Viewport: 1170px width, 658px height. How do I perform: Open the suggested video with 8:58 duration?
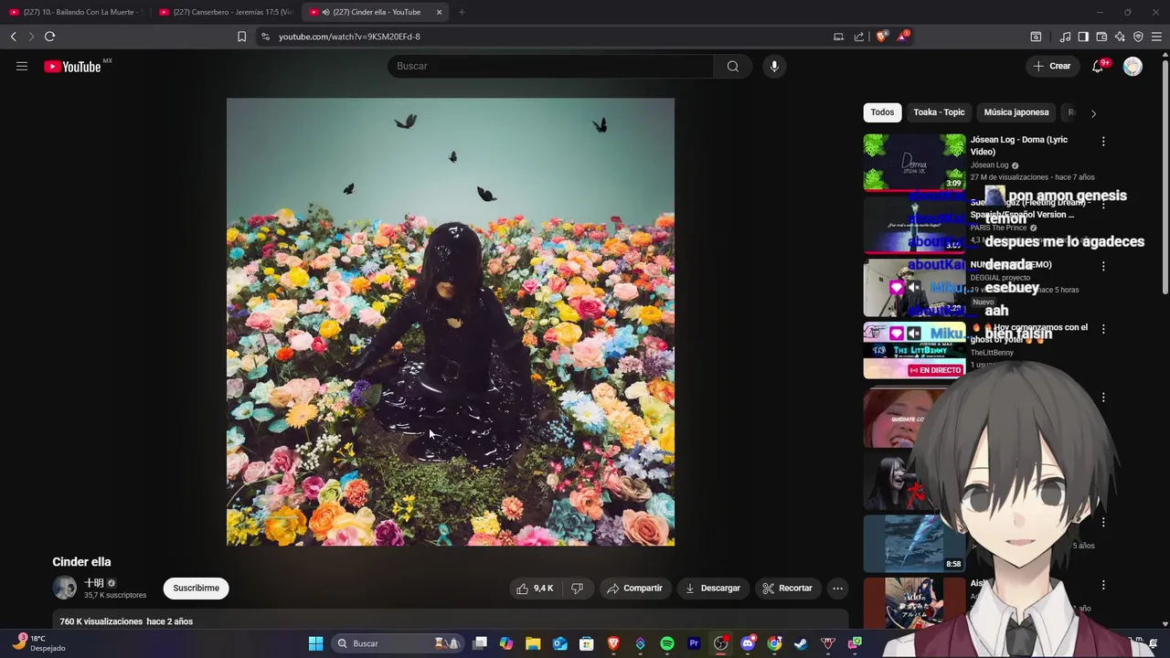914,543
